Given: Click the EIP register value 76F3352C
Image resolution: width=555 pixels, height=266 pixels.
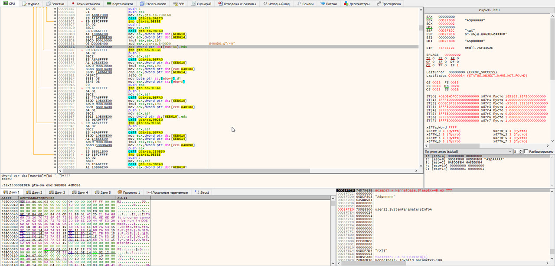Looking at the screenshot, I should (x=447, y=48).
